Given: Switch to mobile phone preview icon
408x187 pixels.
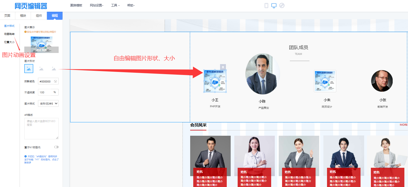Looking at the screenshot, I should 266,6.
